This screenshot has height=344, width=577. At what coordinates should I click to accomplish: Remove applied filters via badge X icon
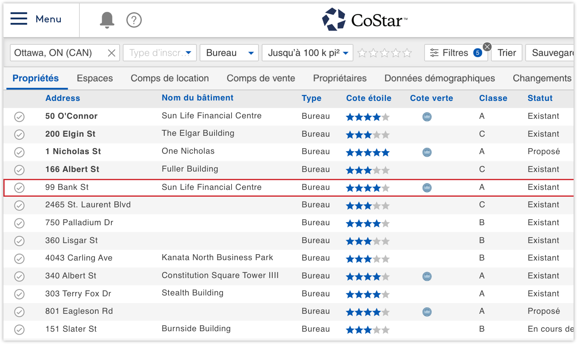[487, 47]
